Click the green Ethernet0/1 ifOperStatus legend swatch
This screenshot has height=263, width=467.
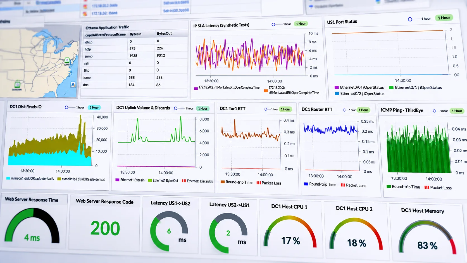tap(391, 87)
